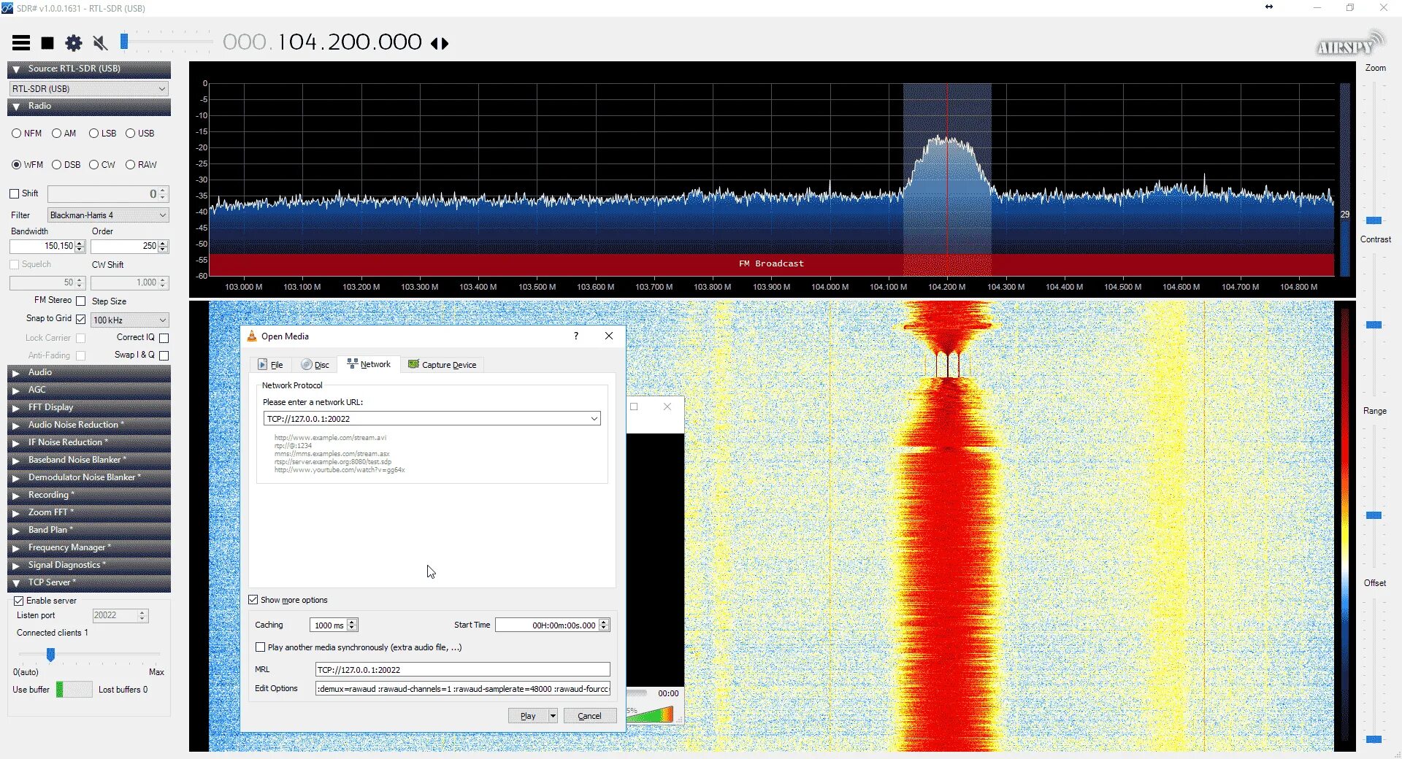Click the Edit Options input field
Screen dimensions: 1402x759
pos(462,688)
